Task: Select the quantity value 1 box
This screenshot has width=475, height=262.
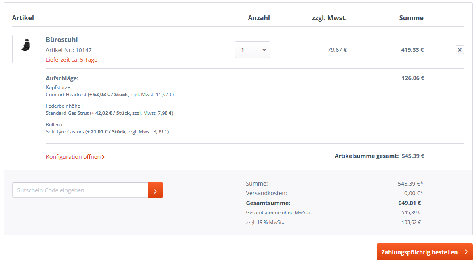Action: (x=246, y=50)
